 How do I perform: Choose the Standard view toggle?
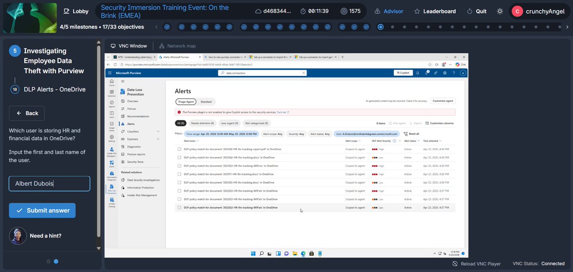(206, 102)
